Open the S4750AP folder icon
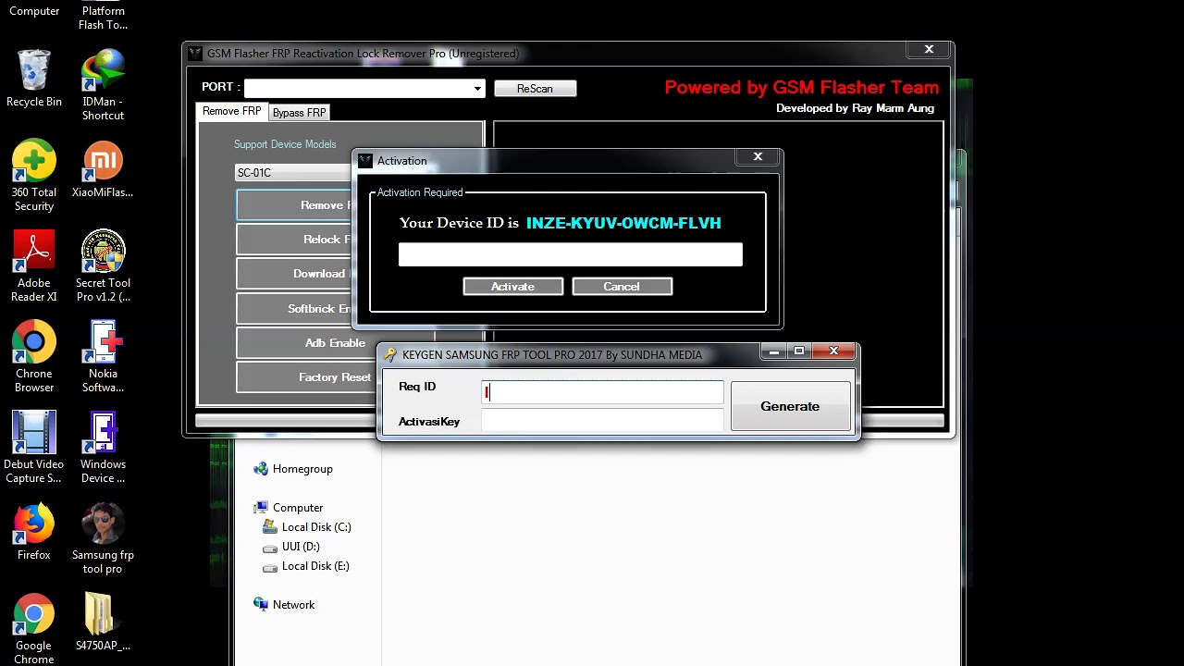This screenshot has width=1184, height=666. (103, 623)
